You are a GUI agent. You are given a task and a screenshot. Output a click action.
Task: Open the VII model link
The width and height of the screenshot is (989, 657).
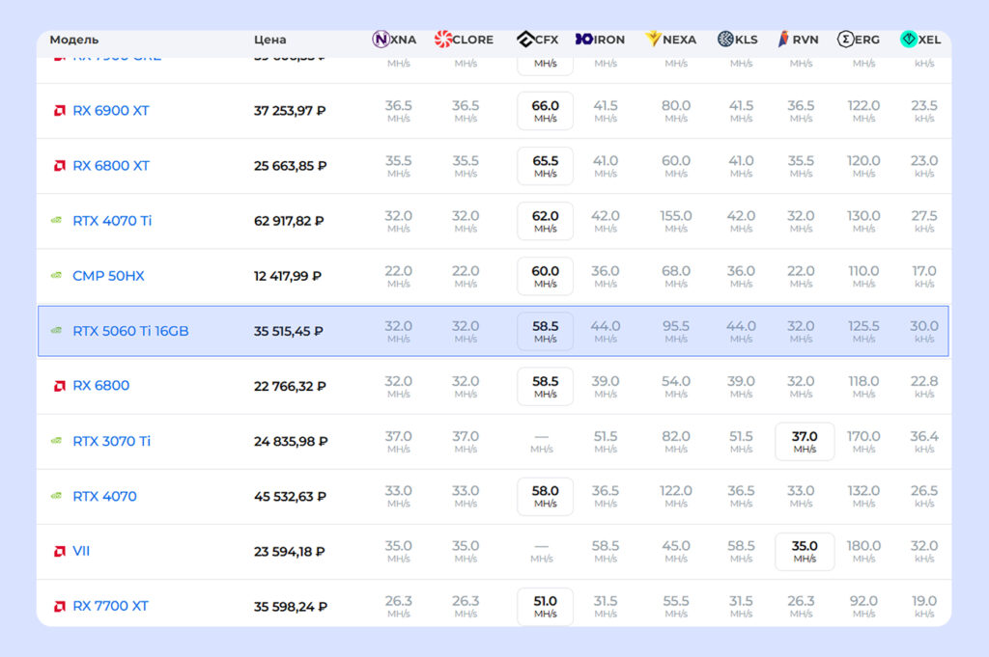point(81,551)
